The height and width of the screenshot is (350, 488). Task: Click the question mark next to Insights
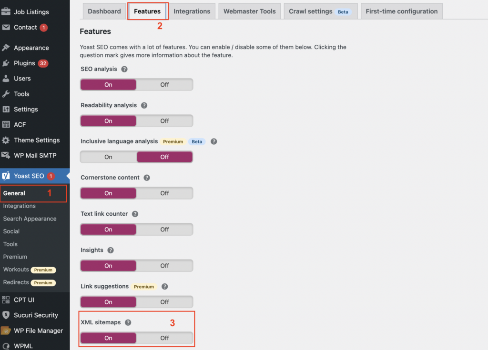[x=111, y=250]
